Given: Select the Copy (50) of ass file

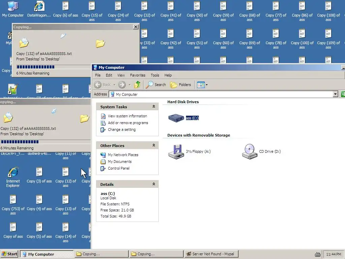Looking at the screenshot, I should [197, 11].
